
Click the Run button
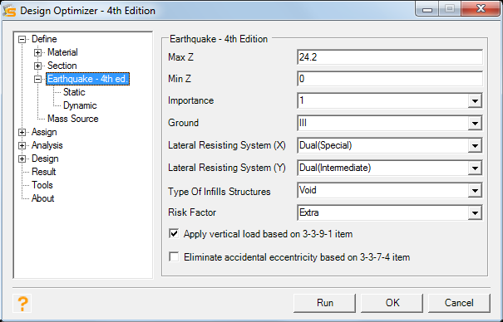point(324,303)
